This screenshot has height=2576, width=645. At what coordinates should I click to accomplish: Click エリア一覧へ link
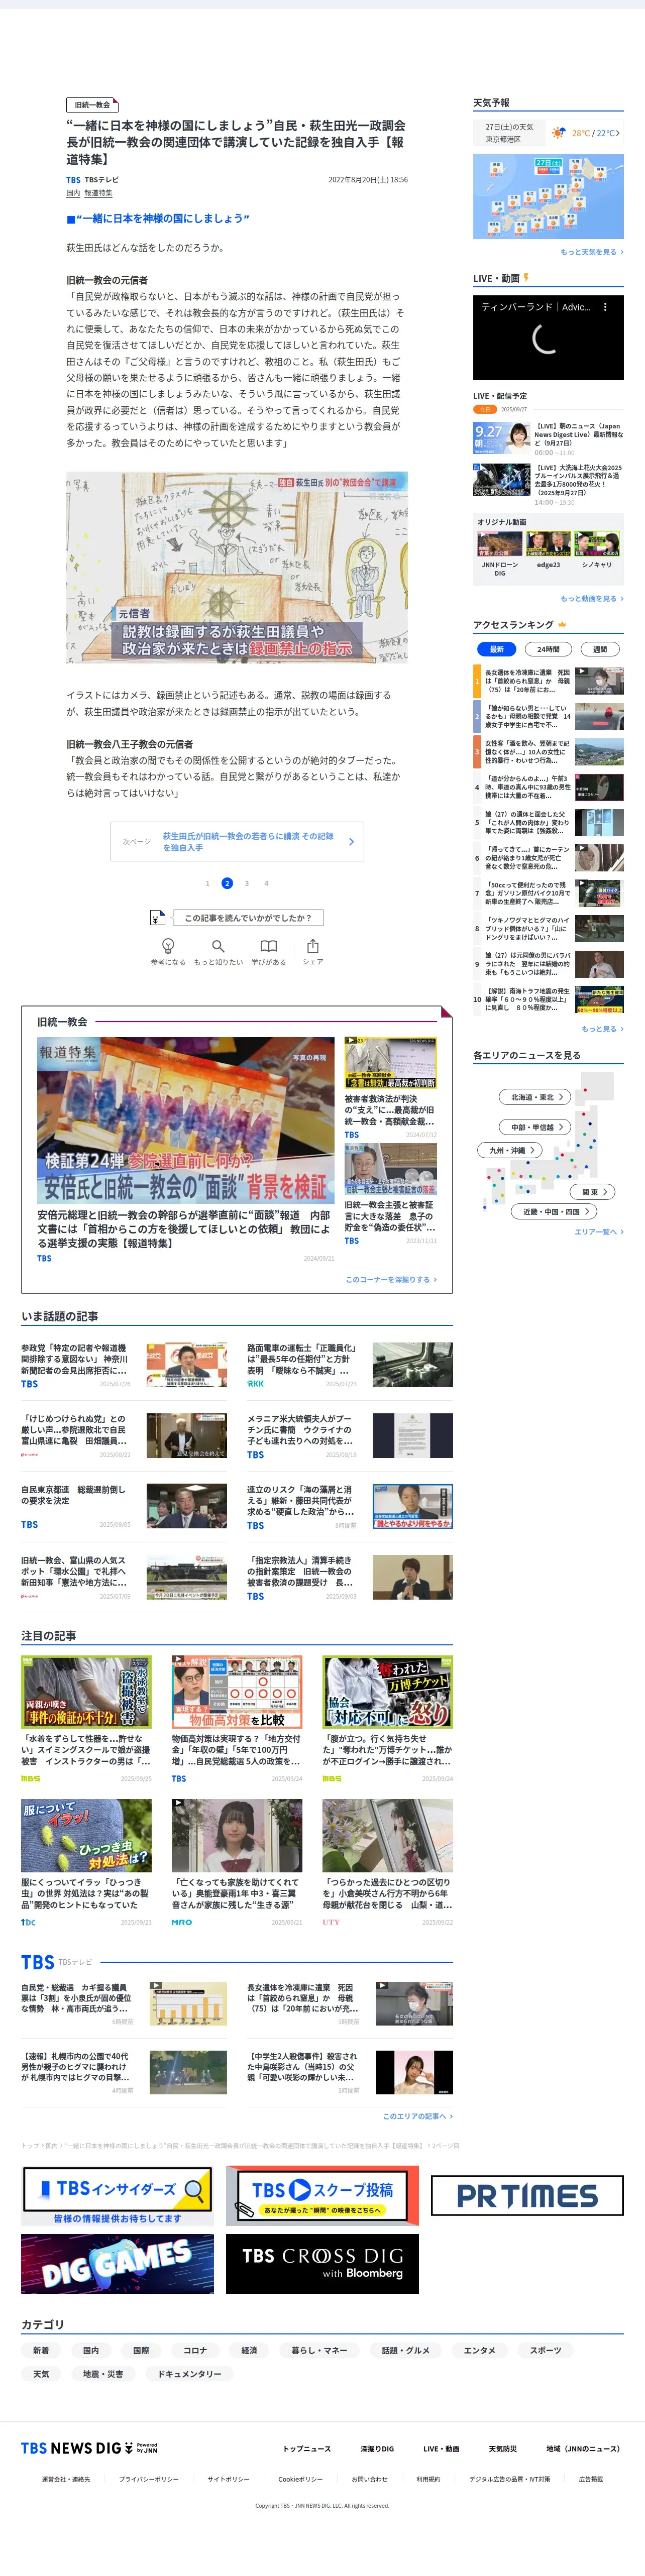pos(598,1232)
